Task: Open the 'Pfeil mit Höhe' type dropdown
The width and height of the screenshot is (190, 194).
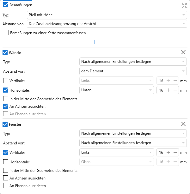Action: click(107, 15)
